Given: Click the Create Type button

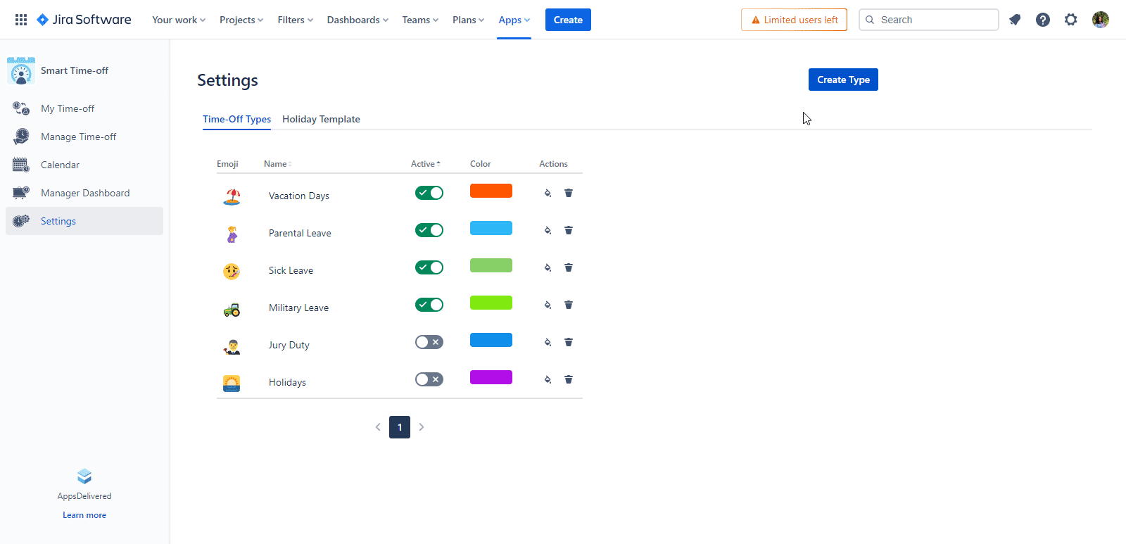Looking at the screenshot, I should (x=843, y=80).
